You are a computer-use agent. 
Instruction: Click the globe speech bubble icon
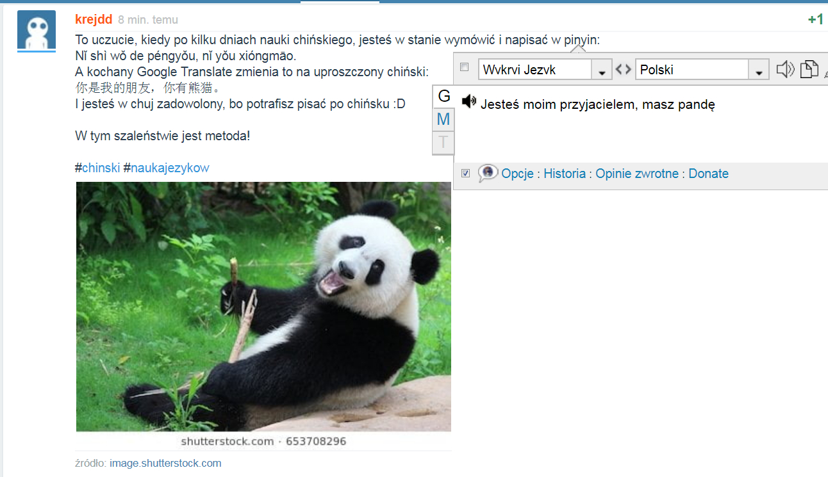tap(488, 173)
